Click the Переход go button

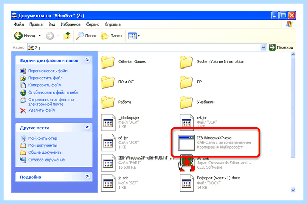coord(281,48)
